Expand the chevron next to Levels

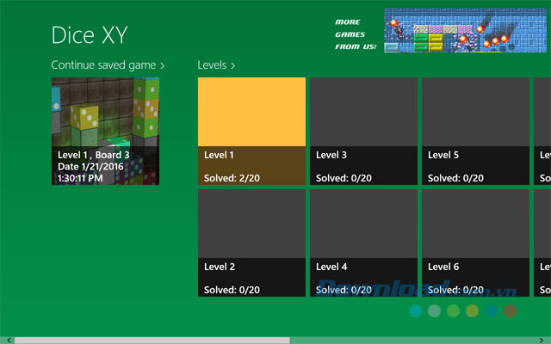pos(232,65)
